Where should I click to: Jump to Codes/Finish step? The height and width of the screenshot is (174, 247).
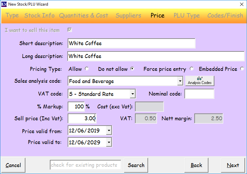tap(225, 15)
